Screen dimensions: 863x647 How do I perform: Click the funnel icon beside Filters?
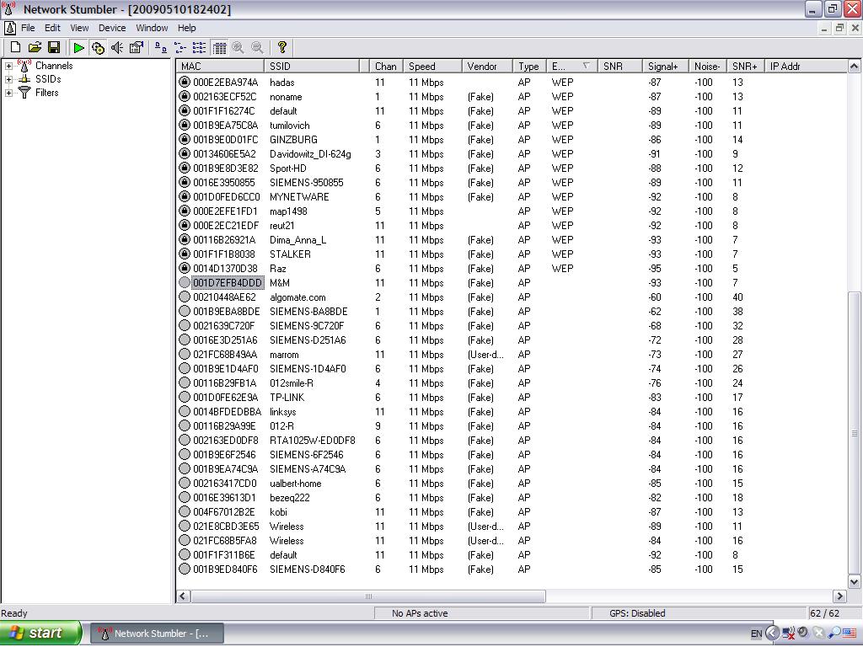click(x=24, y=93)
